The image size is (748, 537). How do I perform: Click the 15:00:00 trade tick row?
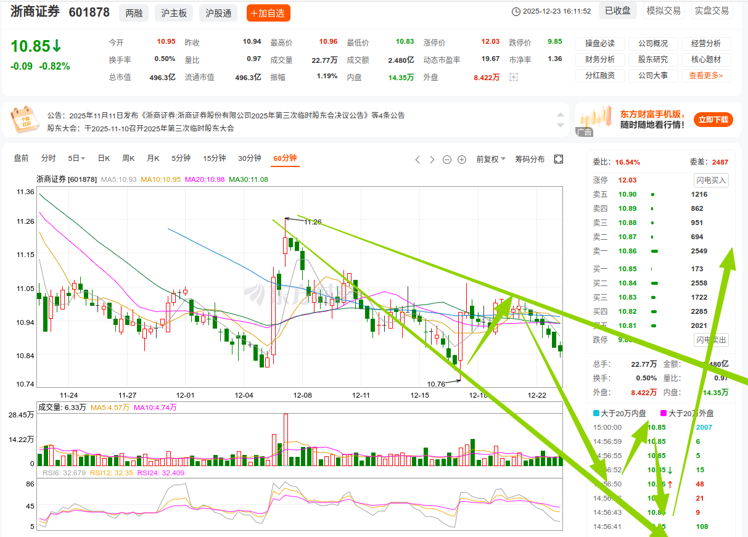tap(660, 427)
